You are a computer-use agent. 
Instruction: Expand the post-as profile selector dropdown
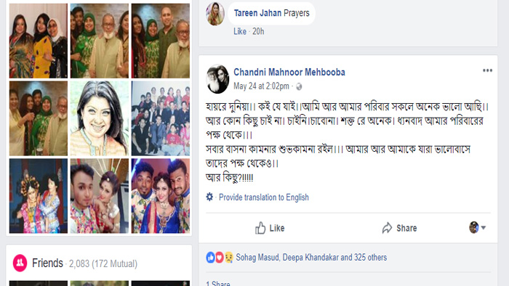tap(477, 228)
